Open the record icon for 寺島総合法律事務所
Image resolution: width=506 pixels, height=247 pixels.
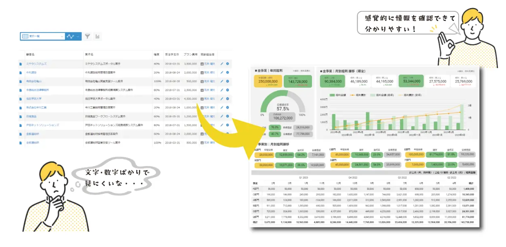point(20,90)
